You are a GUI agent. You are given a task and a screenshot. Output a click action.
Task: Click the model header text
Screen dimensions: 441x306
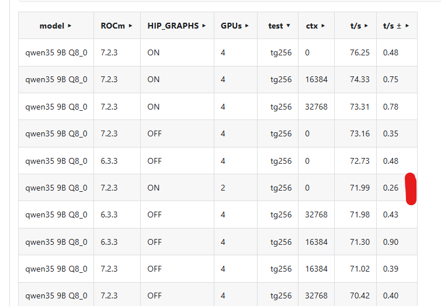pos(52,26)
